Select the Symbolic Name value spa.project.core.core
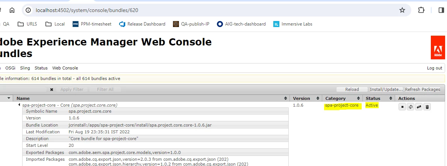447x166 pixels. coord(90,111)
